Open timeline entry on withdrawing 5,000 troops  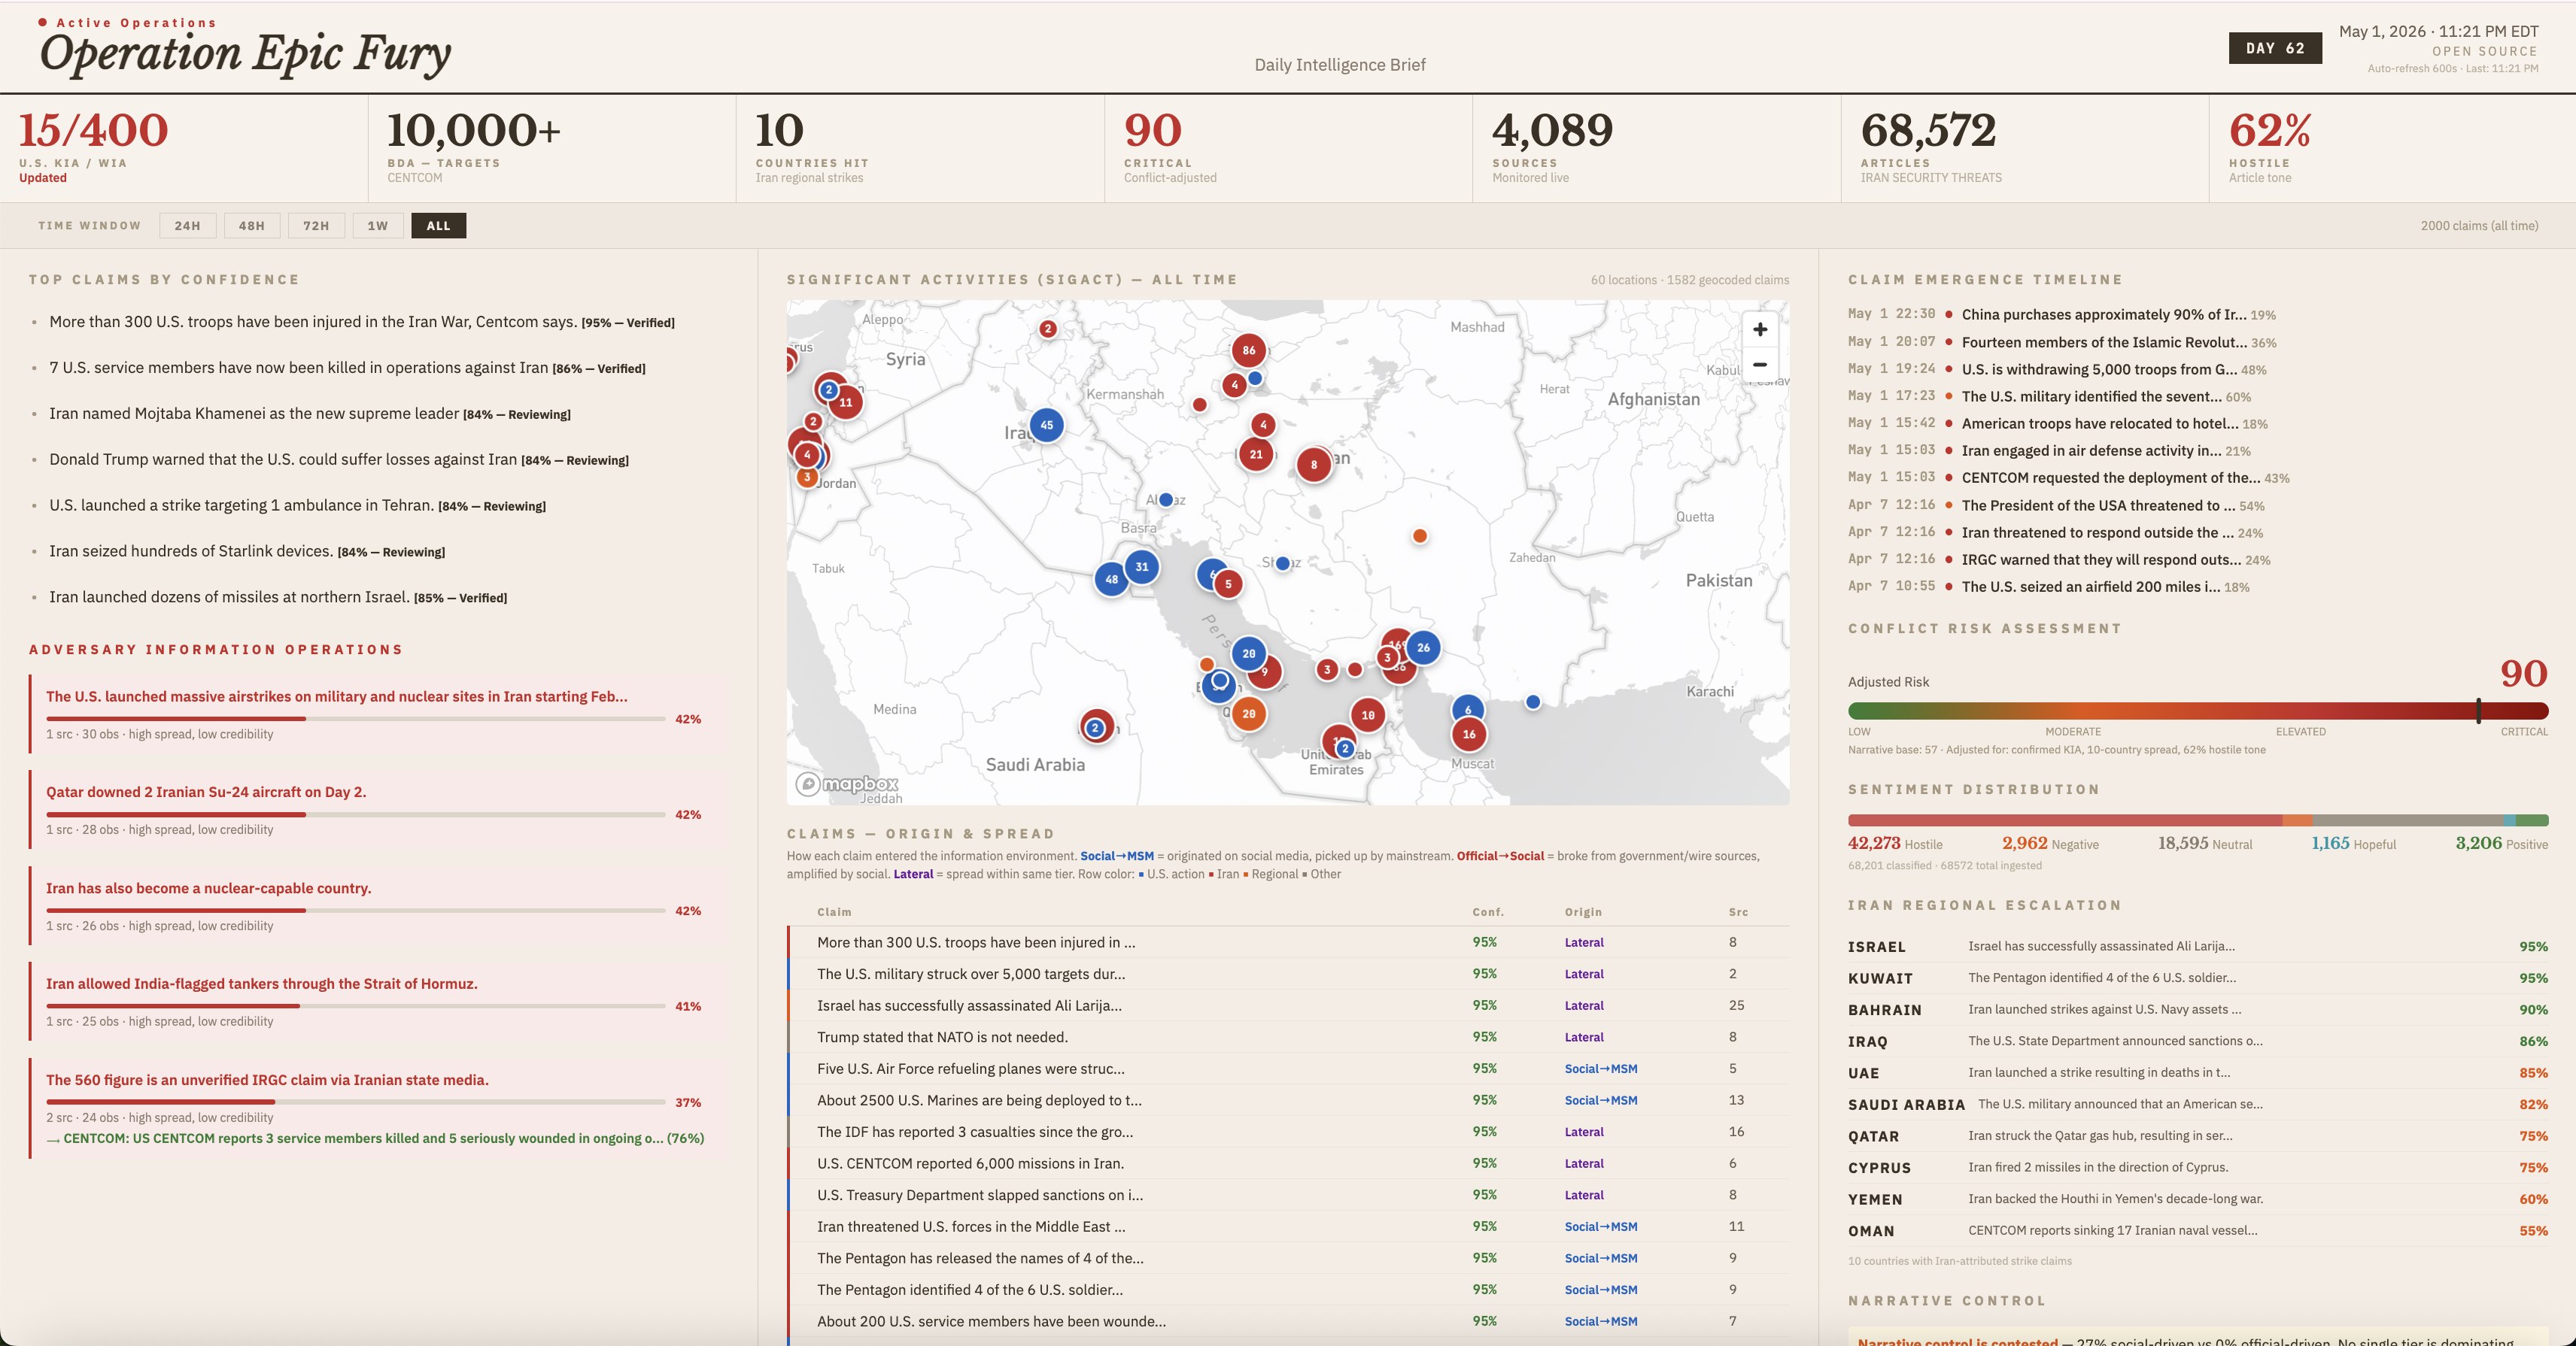[2057, 370]
